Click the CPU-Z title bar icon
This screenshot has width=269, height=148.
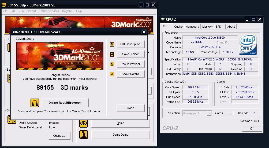pos(163,19)
